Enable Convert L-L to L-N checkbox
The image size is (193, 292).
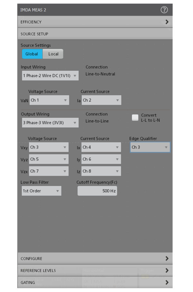135,117
